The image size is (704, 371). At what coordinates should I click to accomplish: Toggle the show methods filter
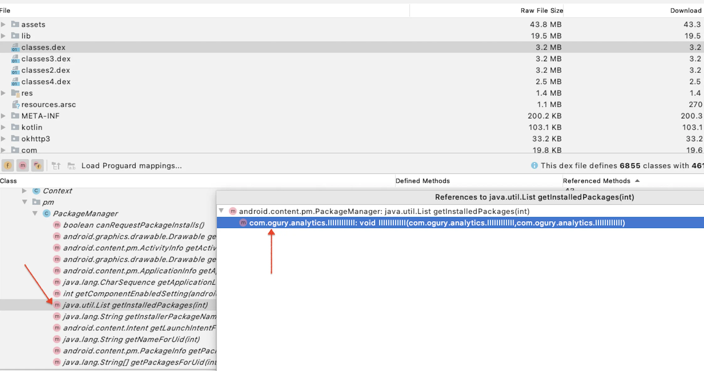(23, 165)
